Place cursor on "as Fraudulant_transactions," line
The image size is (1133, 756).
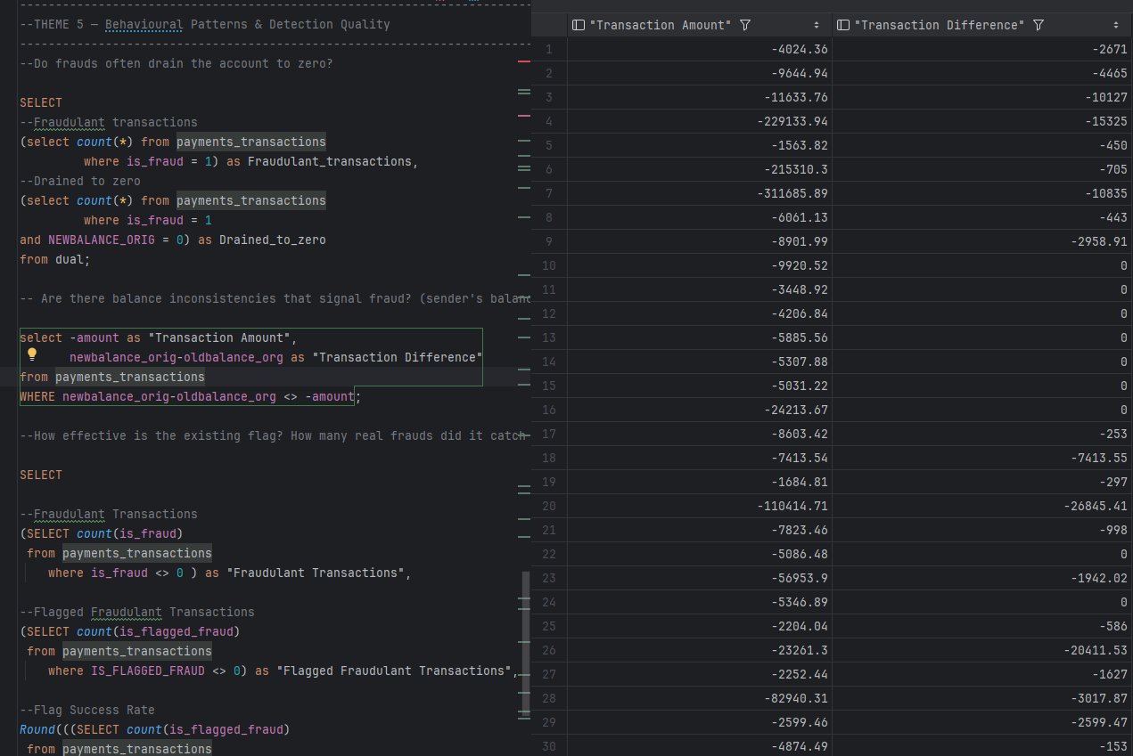(250, 161)
